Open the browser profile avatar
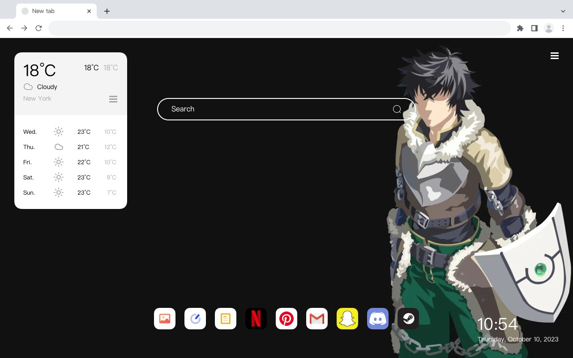This screenshot has height=358, width=573. pos(549,28)
